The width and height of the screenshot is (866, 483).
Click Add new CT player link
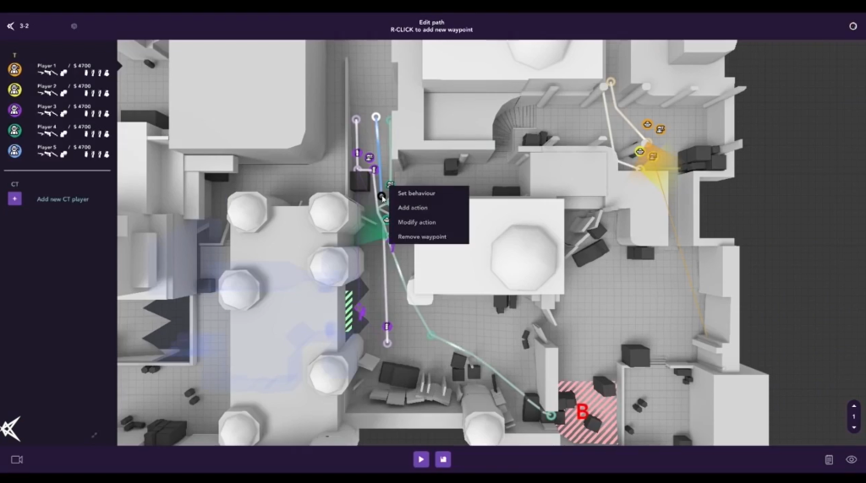tap(63, 199)
